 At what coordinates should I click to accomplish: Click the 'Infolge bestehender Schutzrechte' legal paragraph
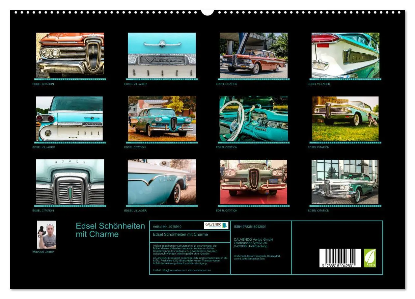[185, 250]
